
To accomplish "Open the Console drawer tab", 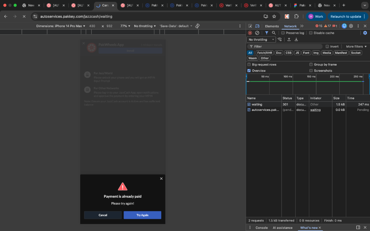I will click(262, 228).
